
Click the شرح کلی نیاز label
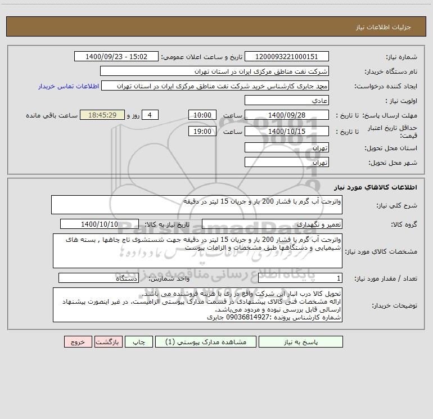pos(396,205)
